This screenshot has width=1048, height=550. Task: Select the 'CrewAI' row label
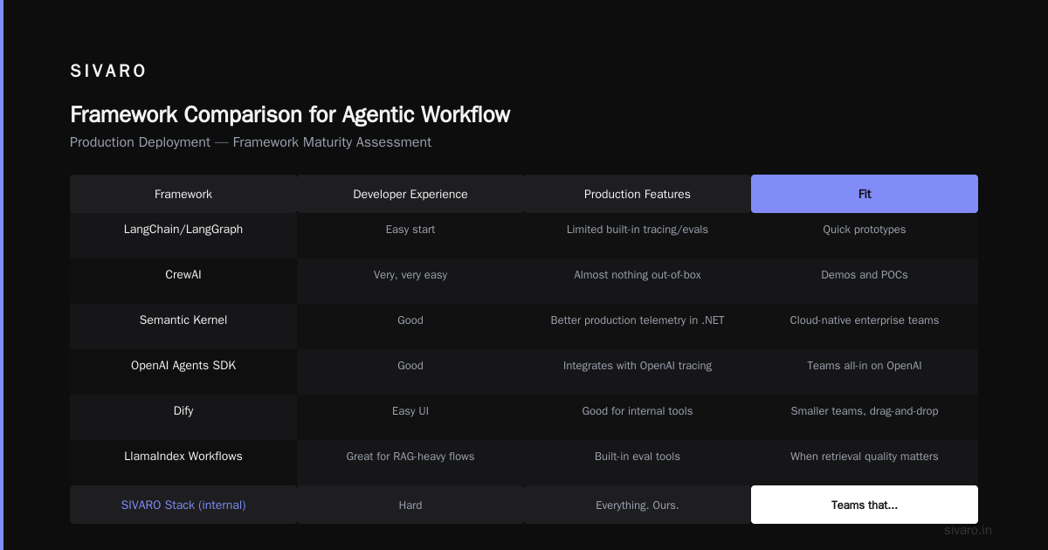pos(183,275)
